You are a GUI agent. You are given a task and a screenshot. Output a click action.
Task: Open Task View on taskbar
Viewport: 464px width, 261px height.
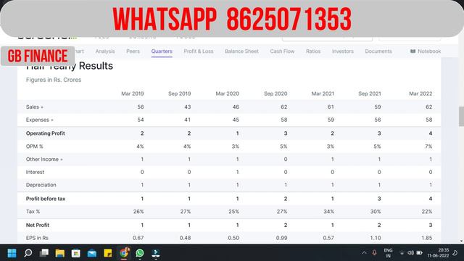tap(44, 253)
